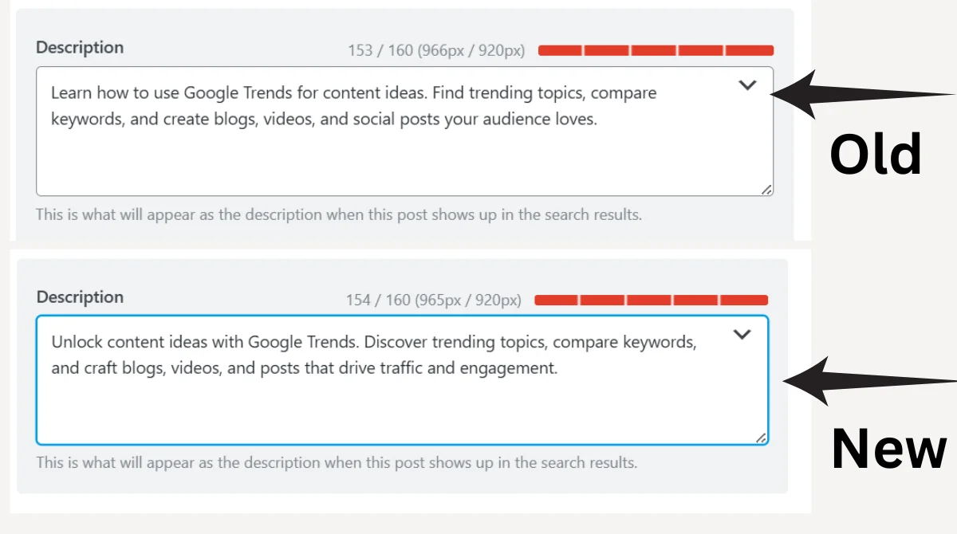Expand the New description variables chevron
This screenshot has height=534, width=957.
[x=742, y=334]
